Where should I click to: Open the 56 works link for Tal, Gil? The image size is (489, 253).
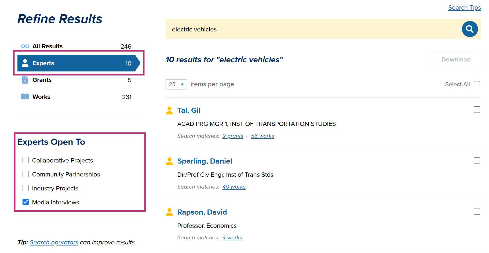262,136
